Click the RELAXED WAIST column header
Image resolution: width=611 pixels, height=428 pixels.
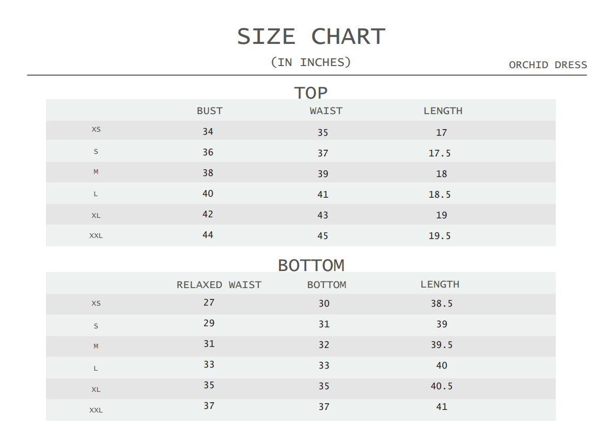coord(219,285)
